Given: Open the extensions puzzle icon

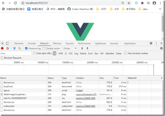Looking at the screenshot, I should 142,3.
